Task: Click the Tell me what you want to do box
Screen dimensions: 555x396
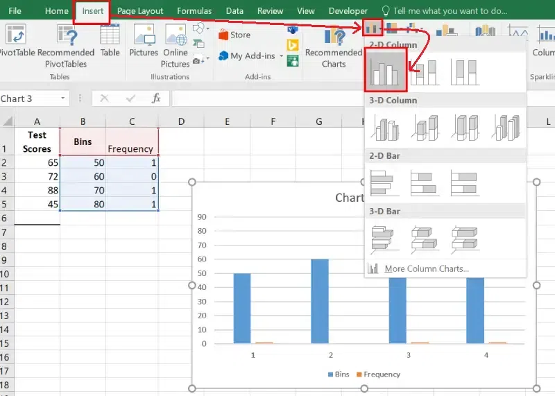Action: (445, 11)
